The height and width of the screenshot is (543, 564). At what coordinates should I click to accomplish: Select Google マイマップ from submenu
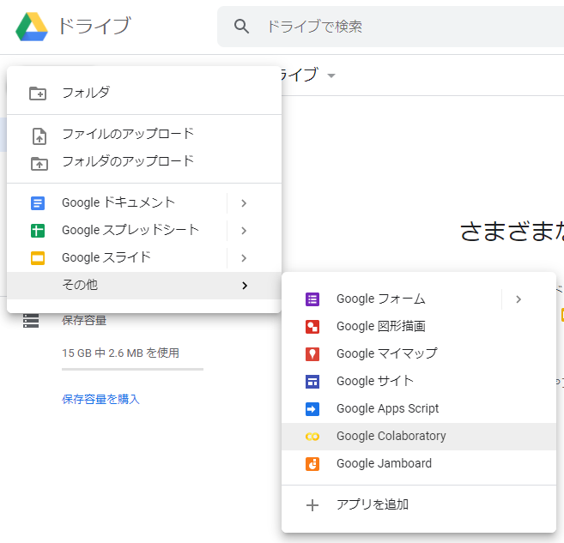[419, 354]
